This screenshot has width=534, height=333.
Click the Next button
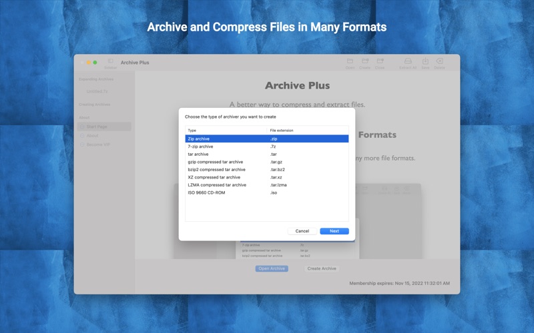tap(334, 231)
